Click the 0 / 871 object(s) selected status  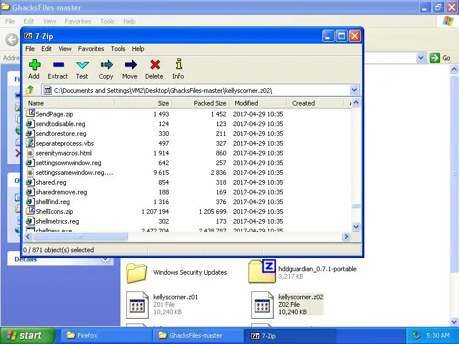[x=59, y=250]
